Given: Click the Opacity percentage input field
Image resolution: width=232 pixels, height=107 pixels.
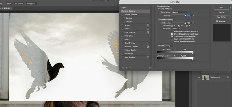Looking at the screenshot, I should tap(189, 16).
